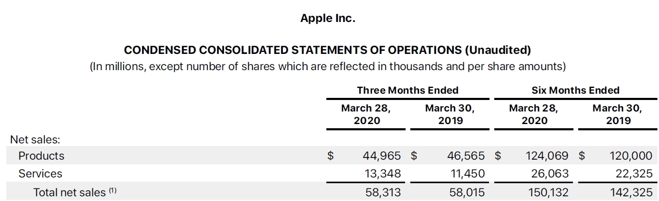Click the footnote (1) superscript marker
Image resolution: width=659 pixels, height=201 pixels.
112,191
